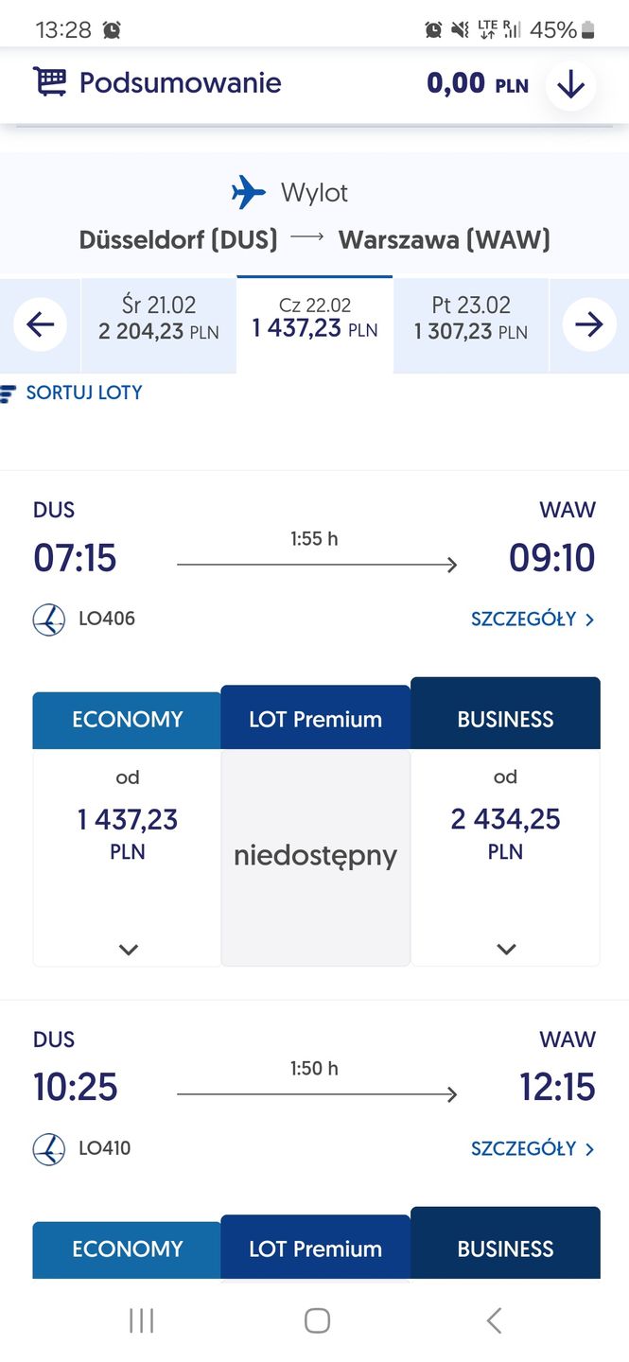The width and height of the screenshot is (629, 1362).
Task: Expand the Business 2 434,25 PLN fare details
Action: coord(505,950)
